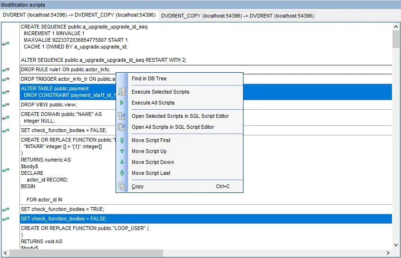Click the green Execute All Scripts arrow icon
Viewport: 401px width, 258px height.
coord(122,103)
